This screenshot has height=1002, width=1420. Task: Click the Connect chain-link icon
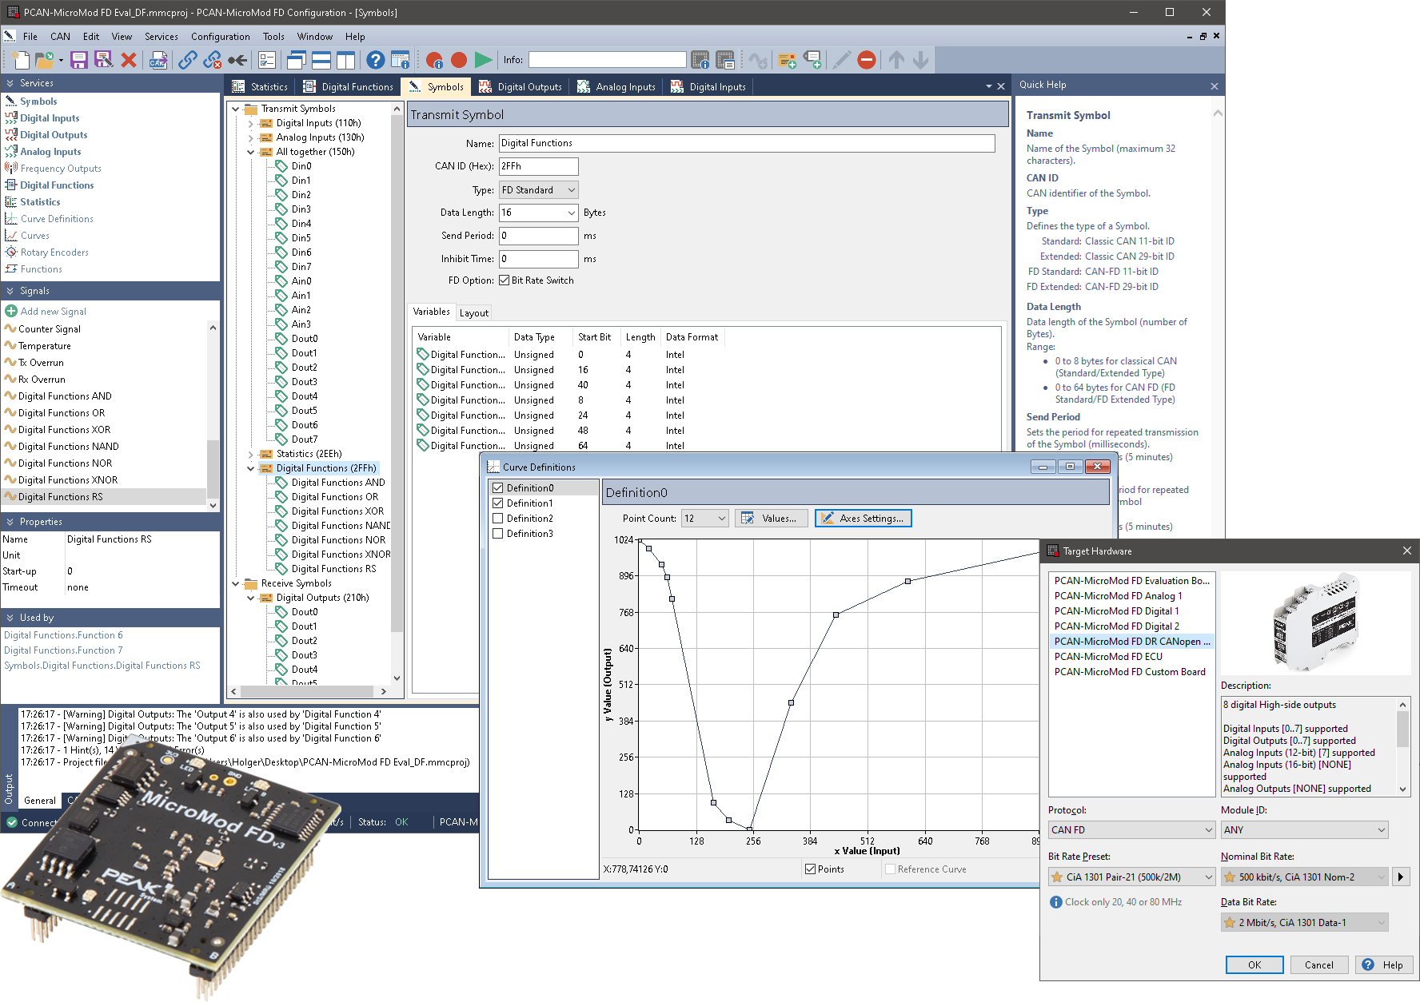coord(188,60)
